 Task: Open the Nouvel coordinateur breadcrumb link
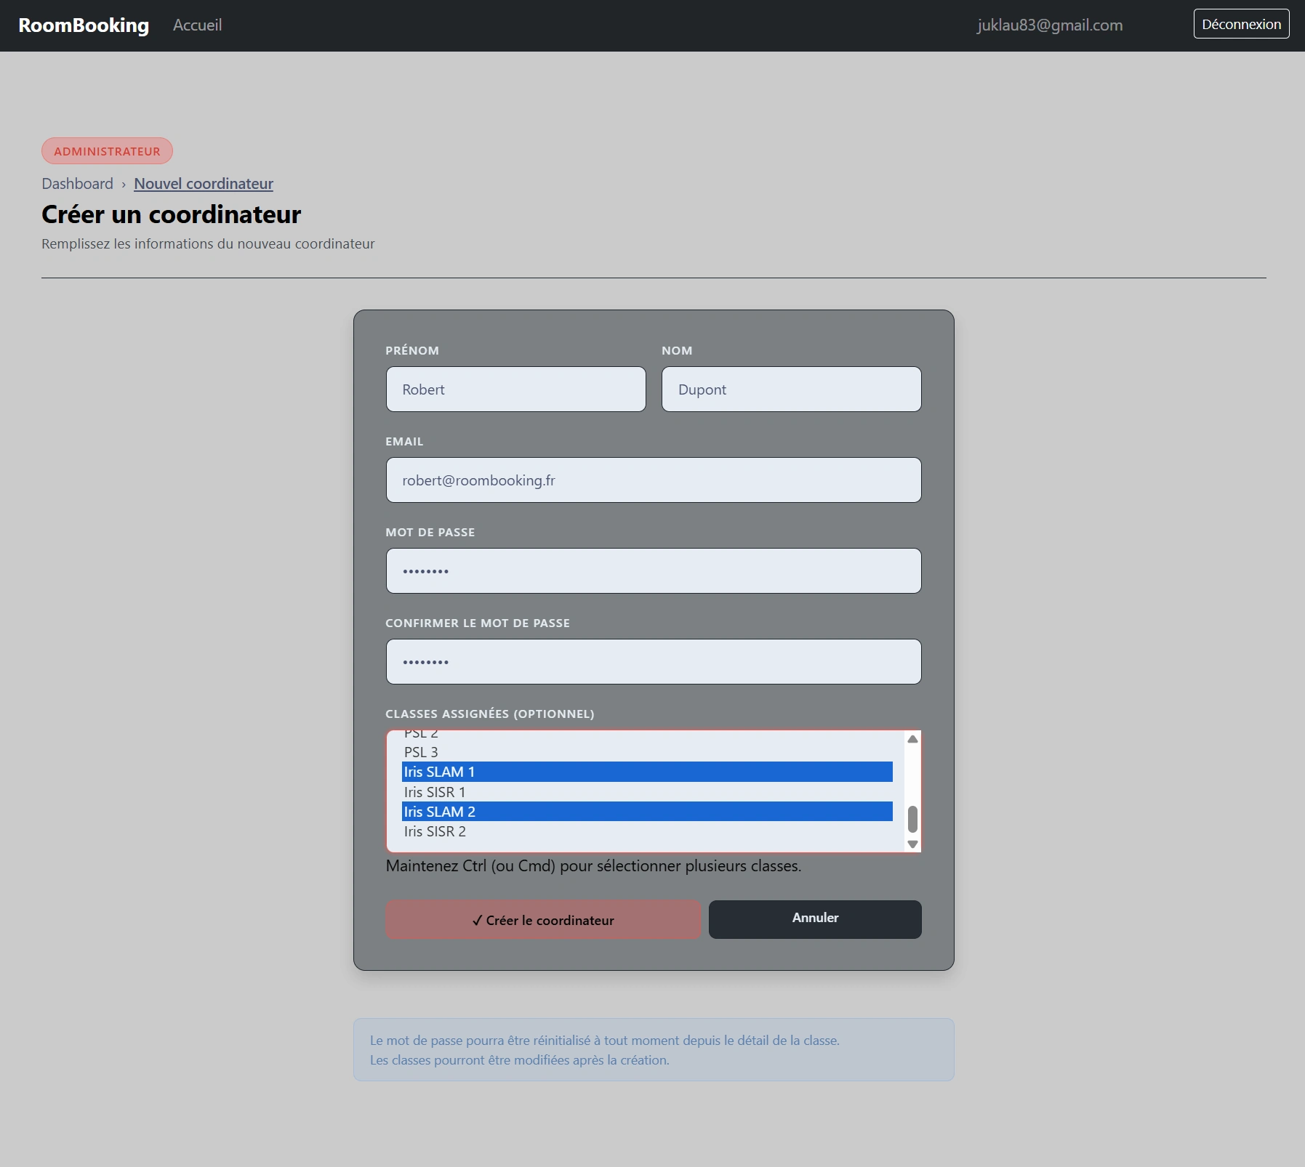[x=204, y=184]
